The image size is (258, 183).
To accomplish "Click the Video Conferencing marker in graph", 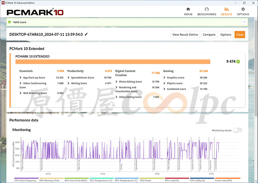I will pos(23,161).
